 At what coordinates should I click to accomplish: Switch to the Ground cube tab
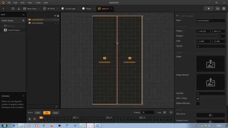68,9
